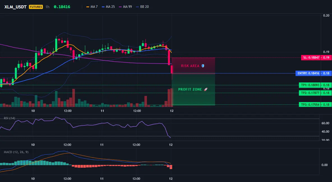This screenshot has height=182, width=332.
Task: Click the tallest red volume bar near date 12
Action: click(171, 97)
